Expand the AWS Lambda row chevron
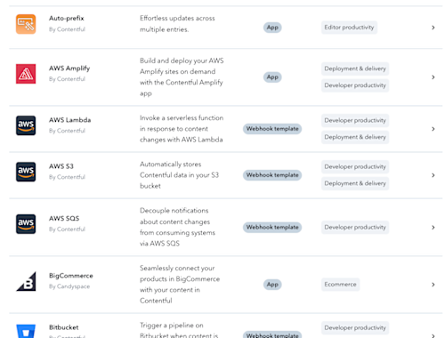Viewport: 445px width, 338px height. coord(433,129)
